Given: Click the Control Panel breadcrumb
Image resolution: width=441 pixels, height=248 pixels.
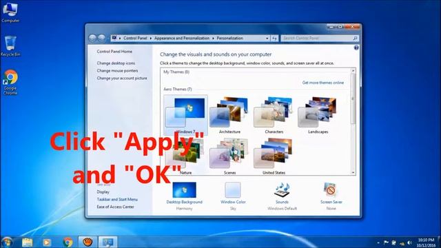Looking at the screenshot, I should [x=135, y=38].
